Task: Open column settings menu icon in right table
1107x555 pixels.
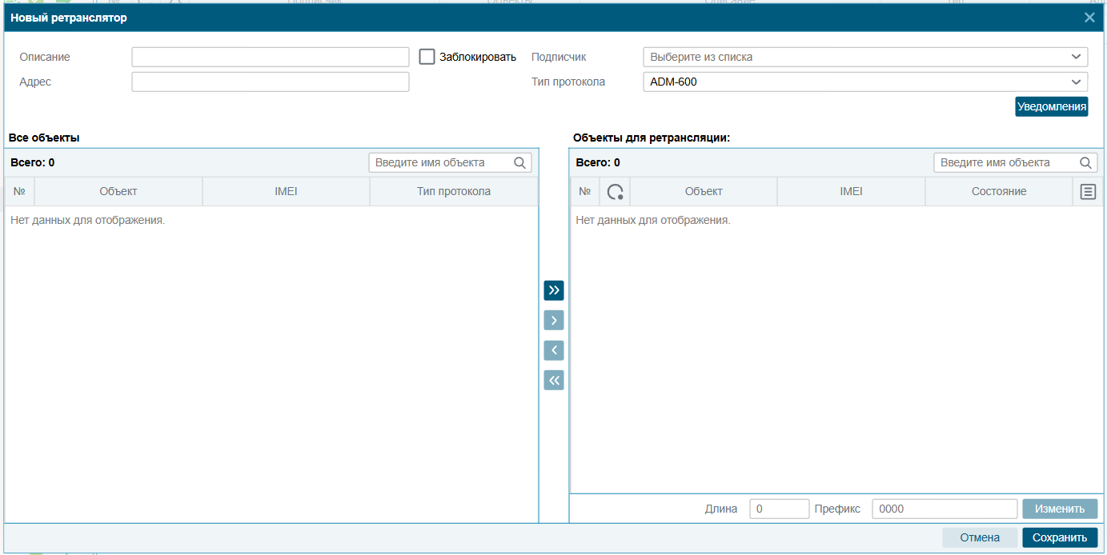Action: coord(1088,191)
